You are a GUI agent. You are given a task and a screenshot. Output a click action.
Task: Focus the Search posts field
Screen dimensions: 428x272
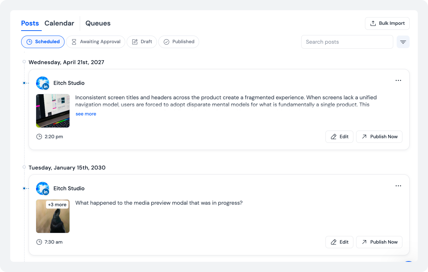(347, 42)
